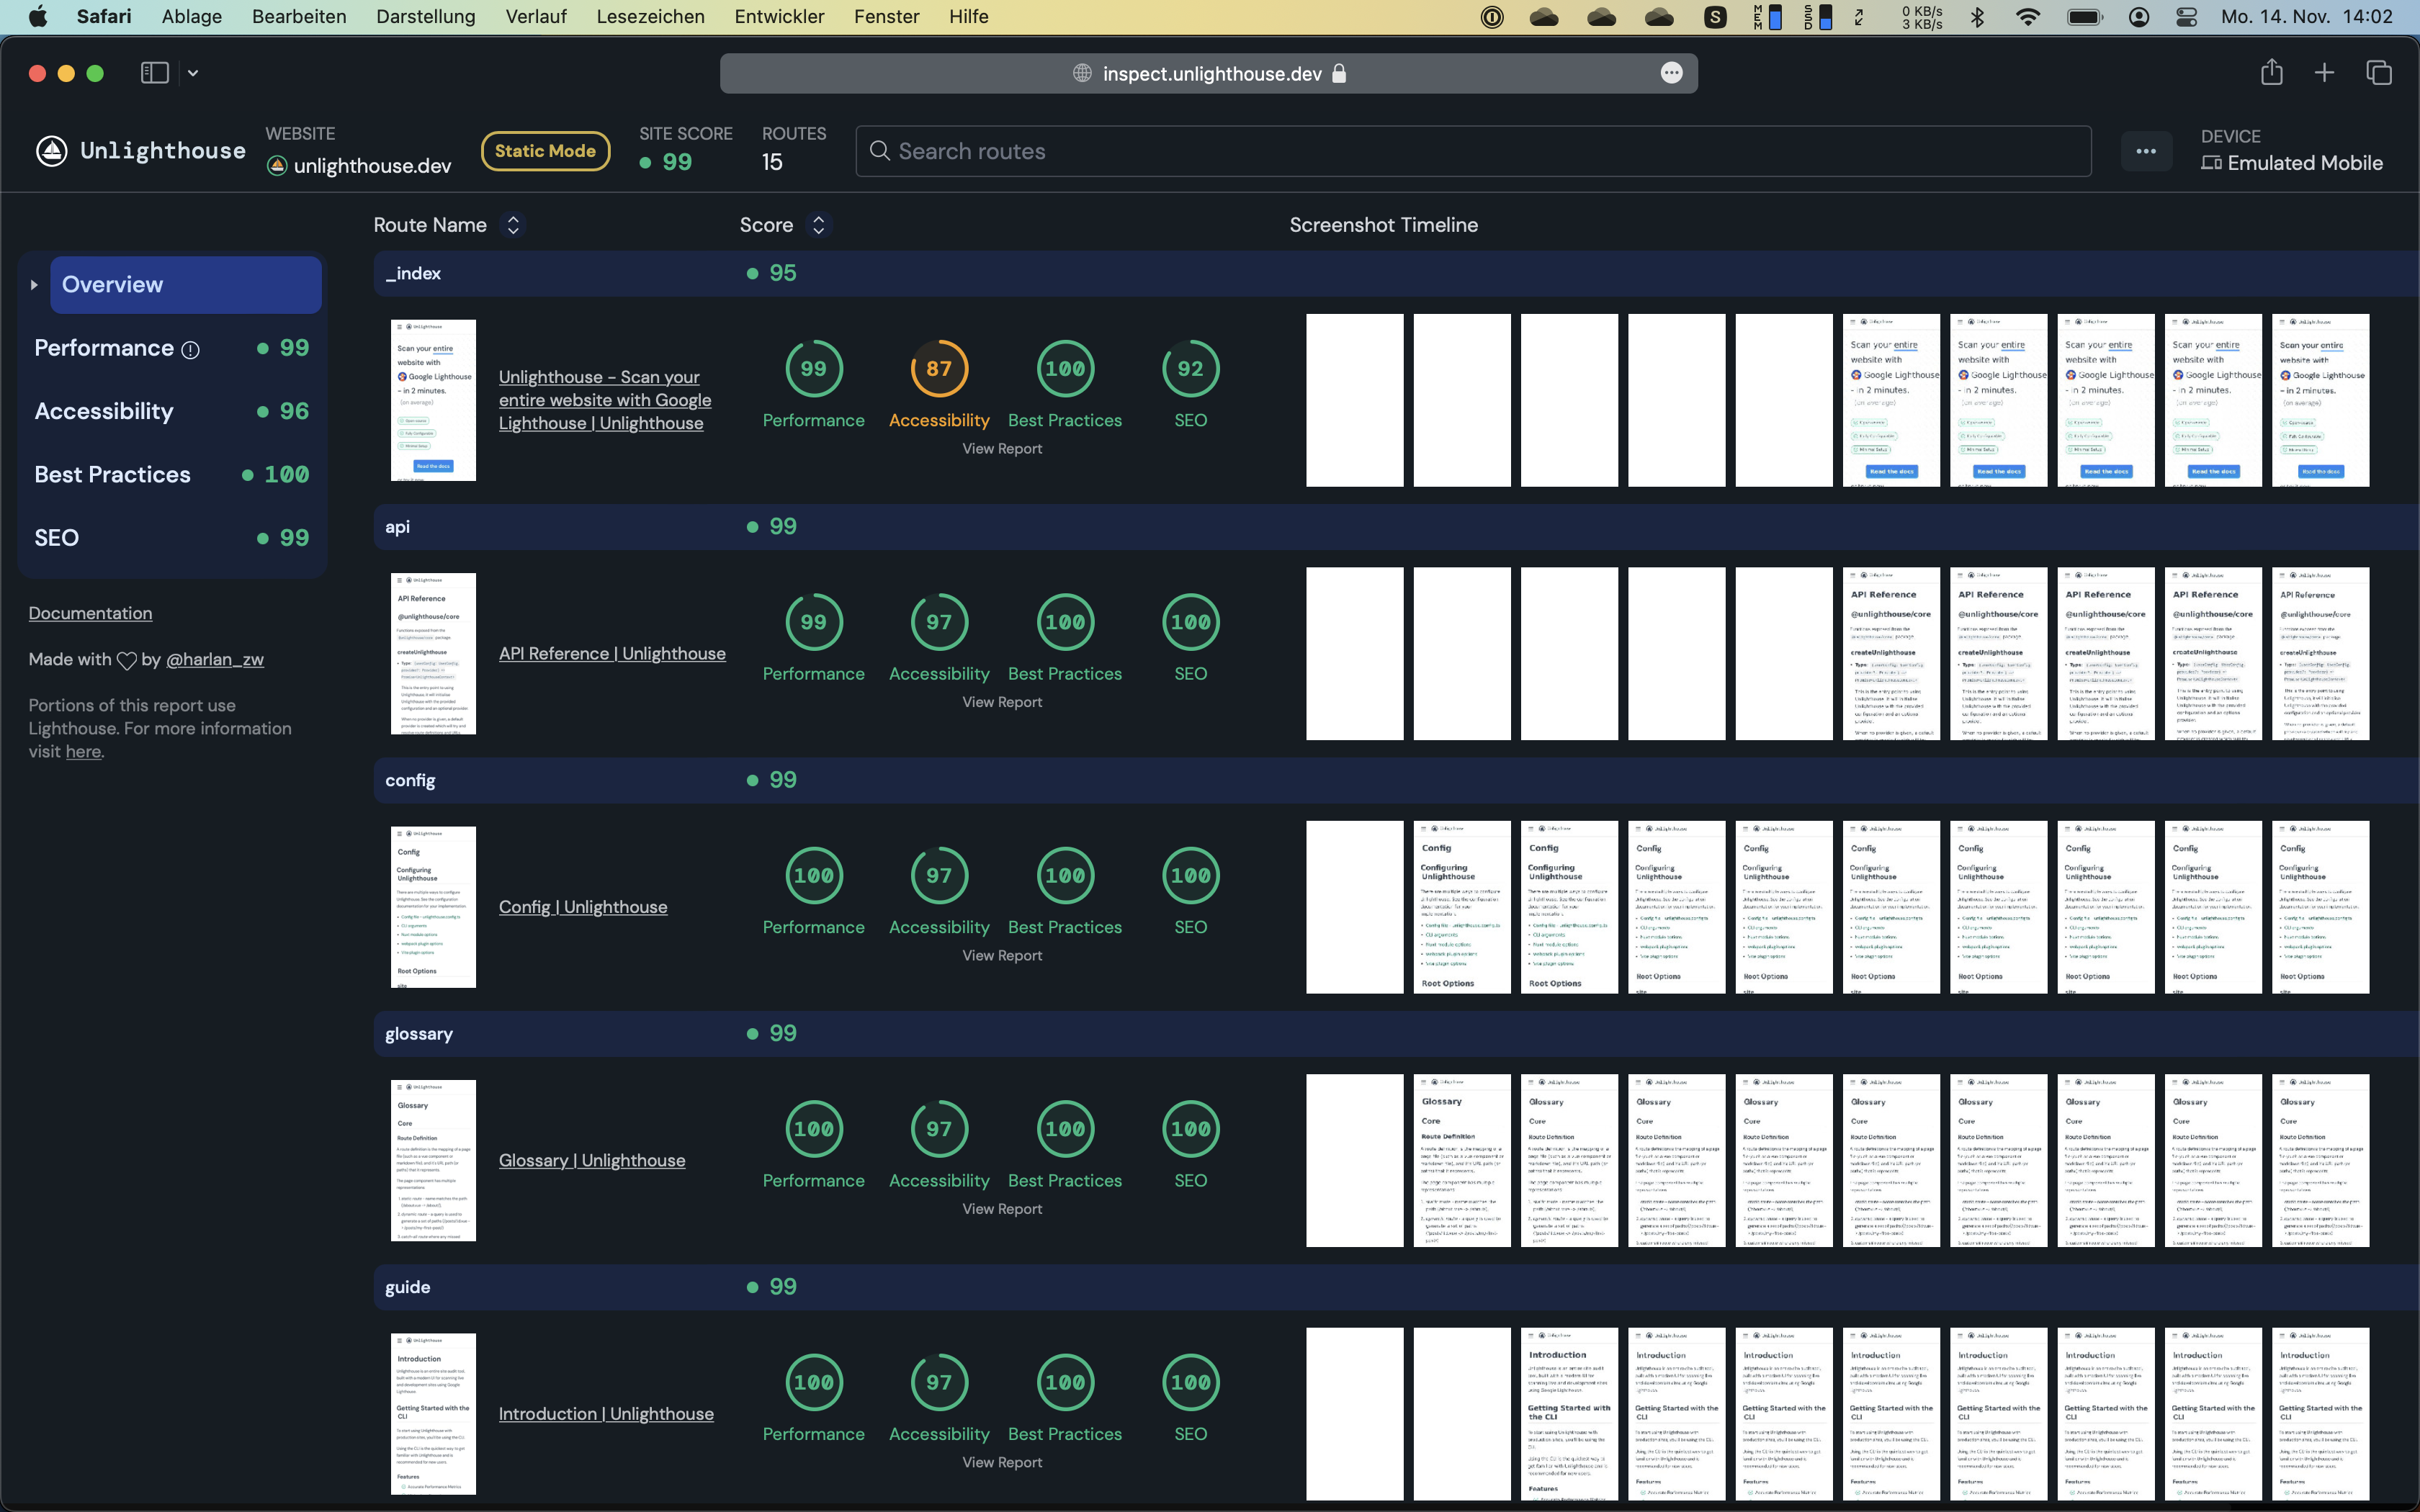Sort by Route Name arrows

tap(513, 225)
